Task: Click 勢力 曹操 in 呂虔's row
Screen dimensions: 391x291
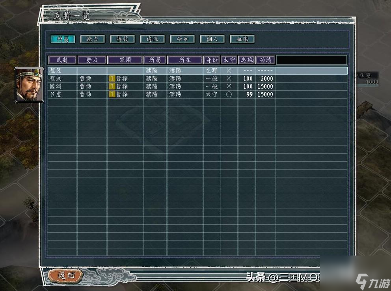Action: [86, 94]
